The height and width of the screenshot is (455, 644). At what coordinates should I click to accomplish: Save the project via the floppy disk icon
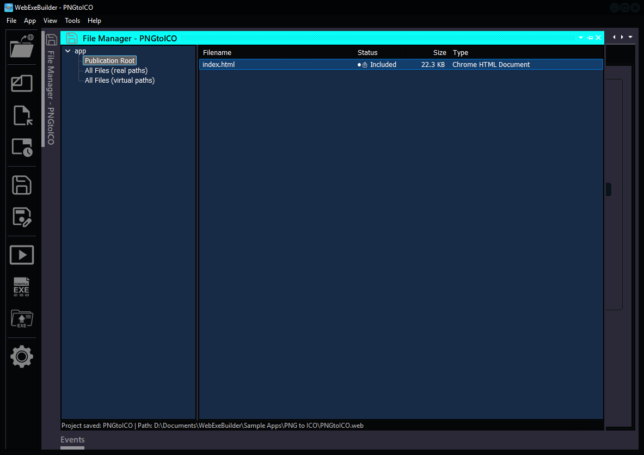21,185
